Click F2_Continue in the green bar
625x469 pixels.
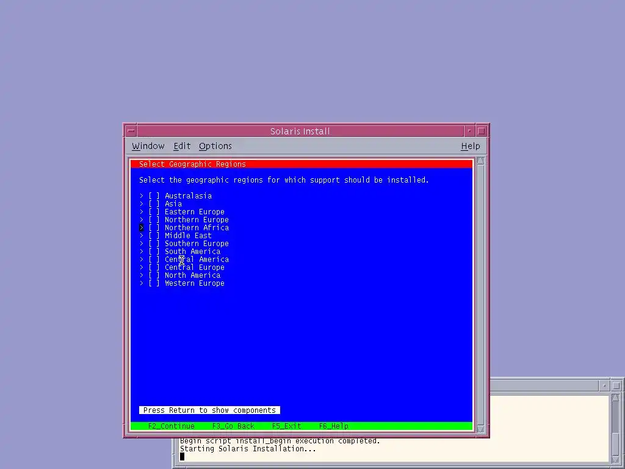click(172, 426)
